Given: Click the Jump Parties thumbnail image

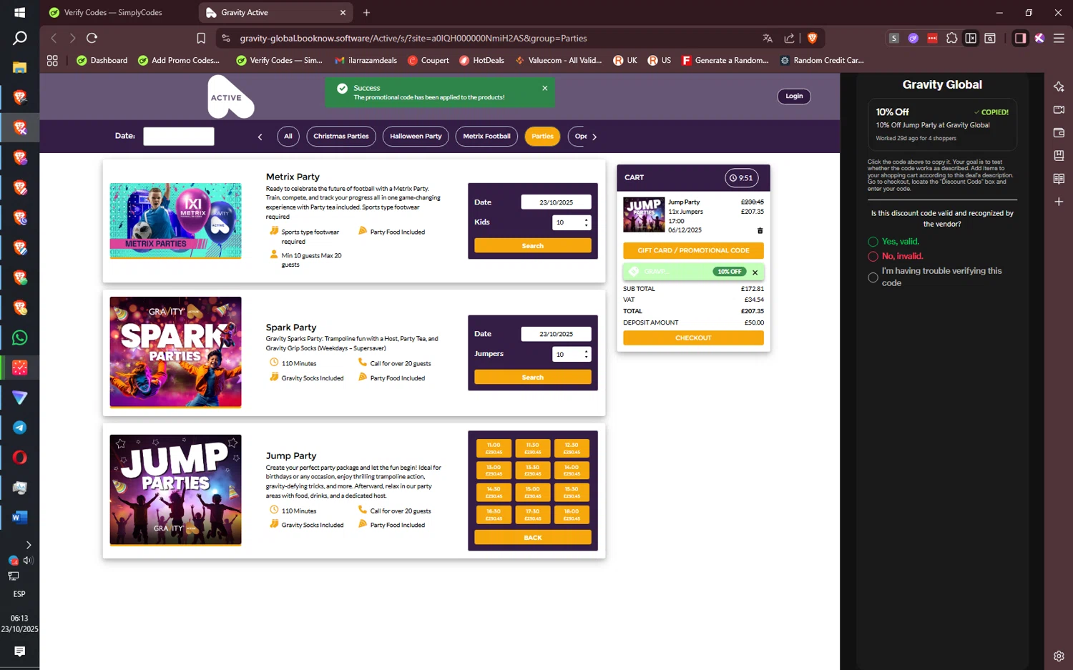Looking at the screenshot, I should tap(175, 490).
